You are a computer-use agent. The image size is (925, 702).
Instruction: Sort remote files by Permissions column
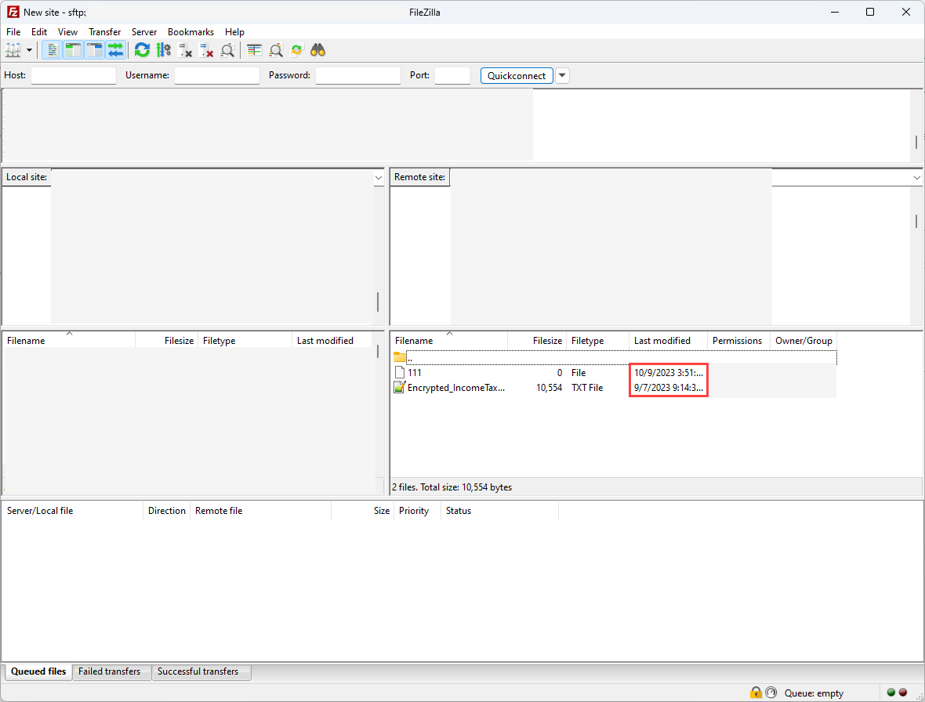point(738,340)
